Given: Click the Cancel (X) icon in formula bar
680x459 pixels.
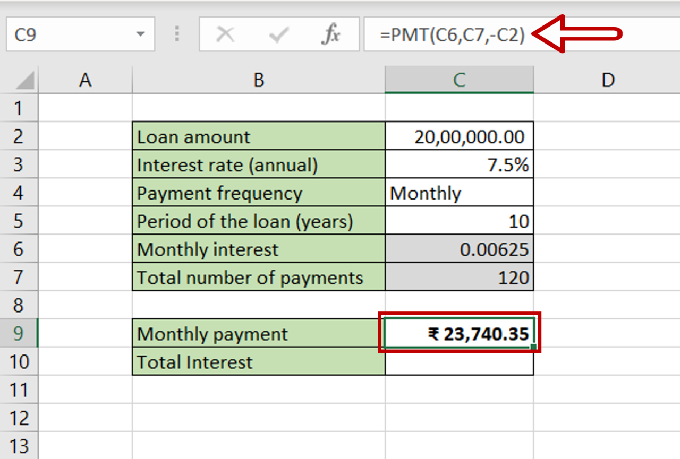Looking at the screenshot, I should click(225, 34).
